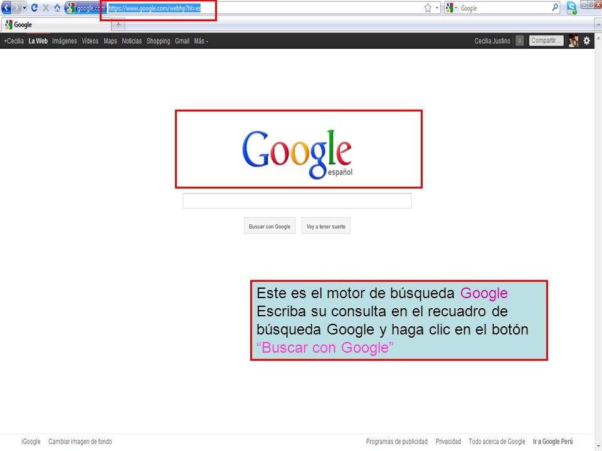The image size is (602, 451).
Task: Open the iGoogle footer link
Action: (31, 442)
